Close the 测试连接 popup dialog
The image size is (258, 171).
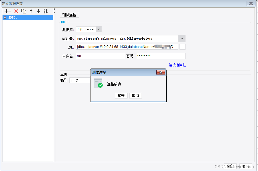pos(161,73)
